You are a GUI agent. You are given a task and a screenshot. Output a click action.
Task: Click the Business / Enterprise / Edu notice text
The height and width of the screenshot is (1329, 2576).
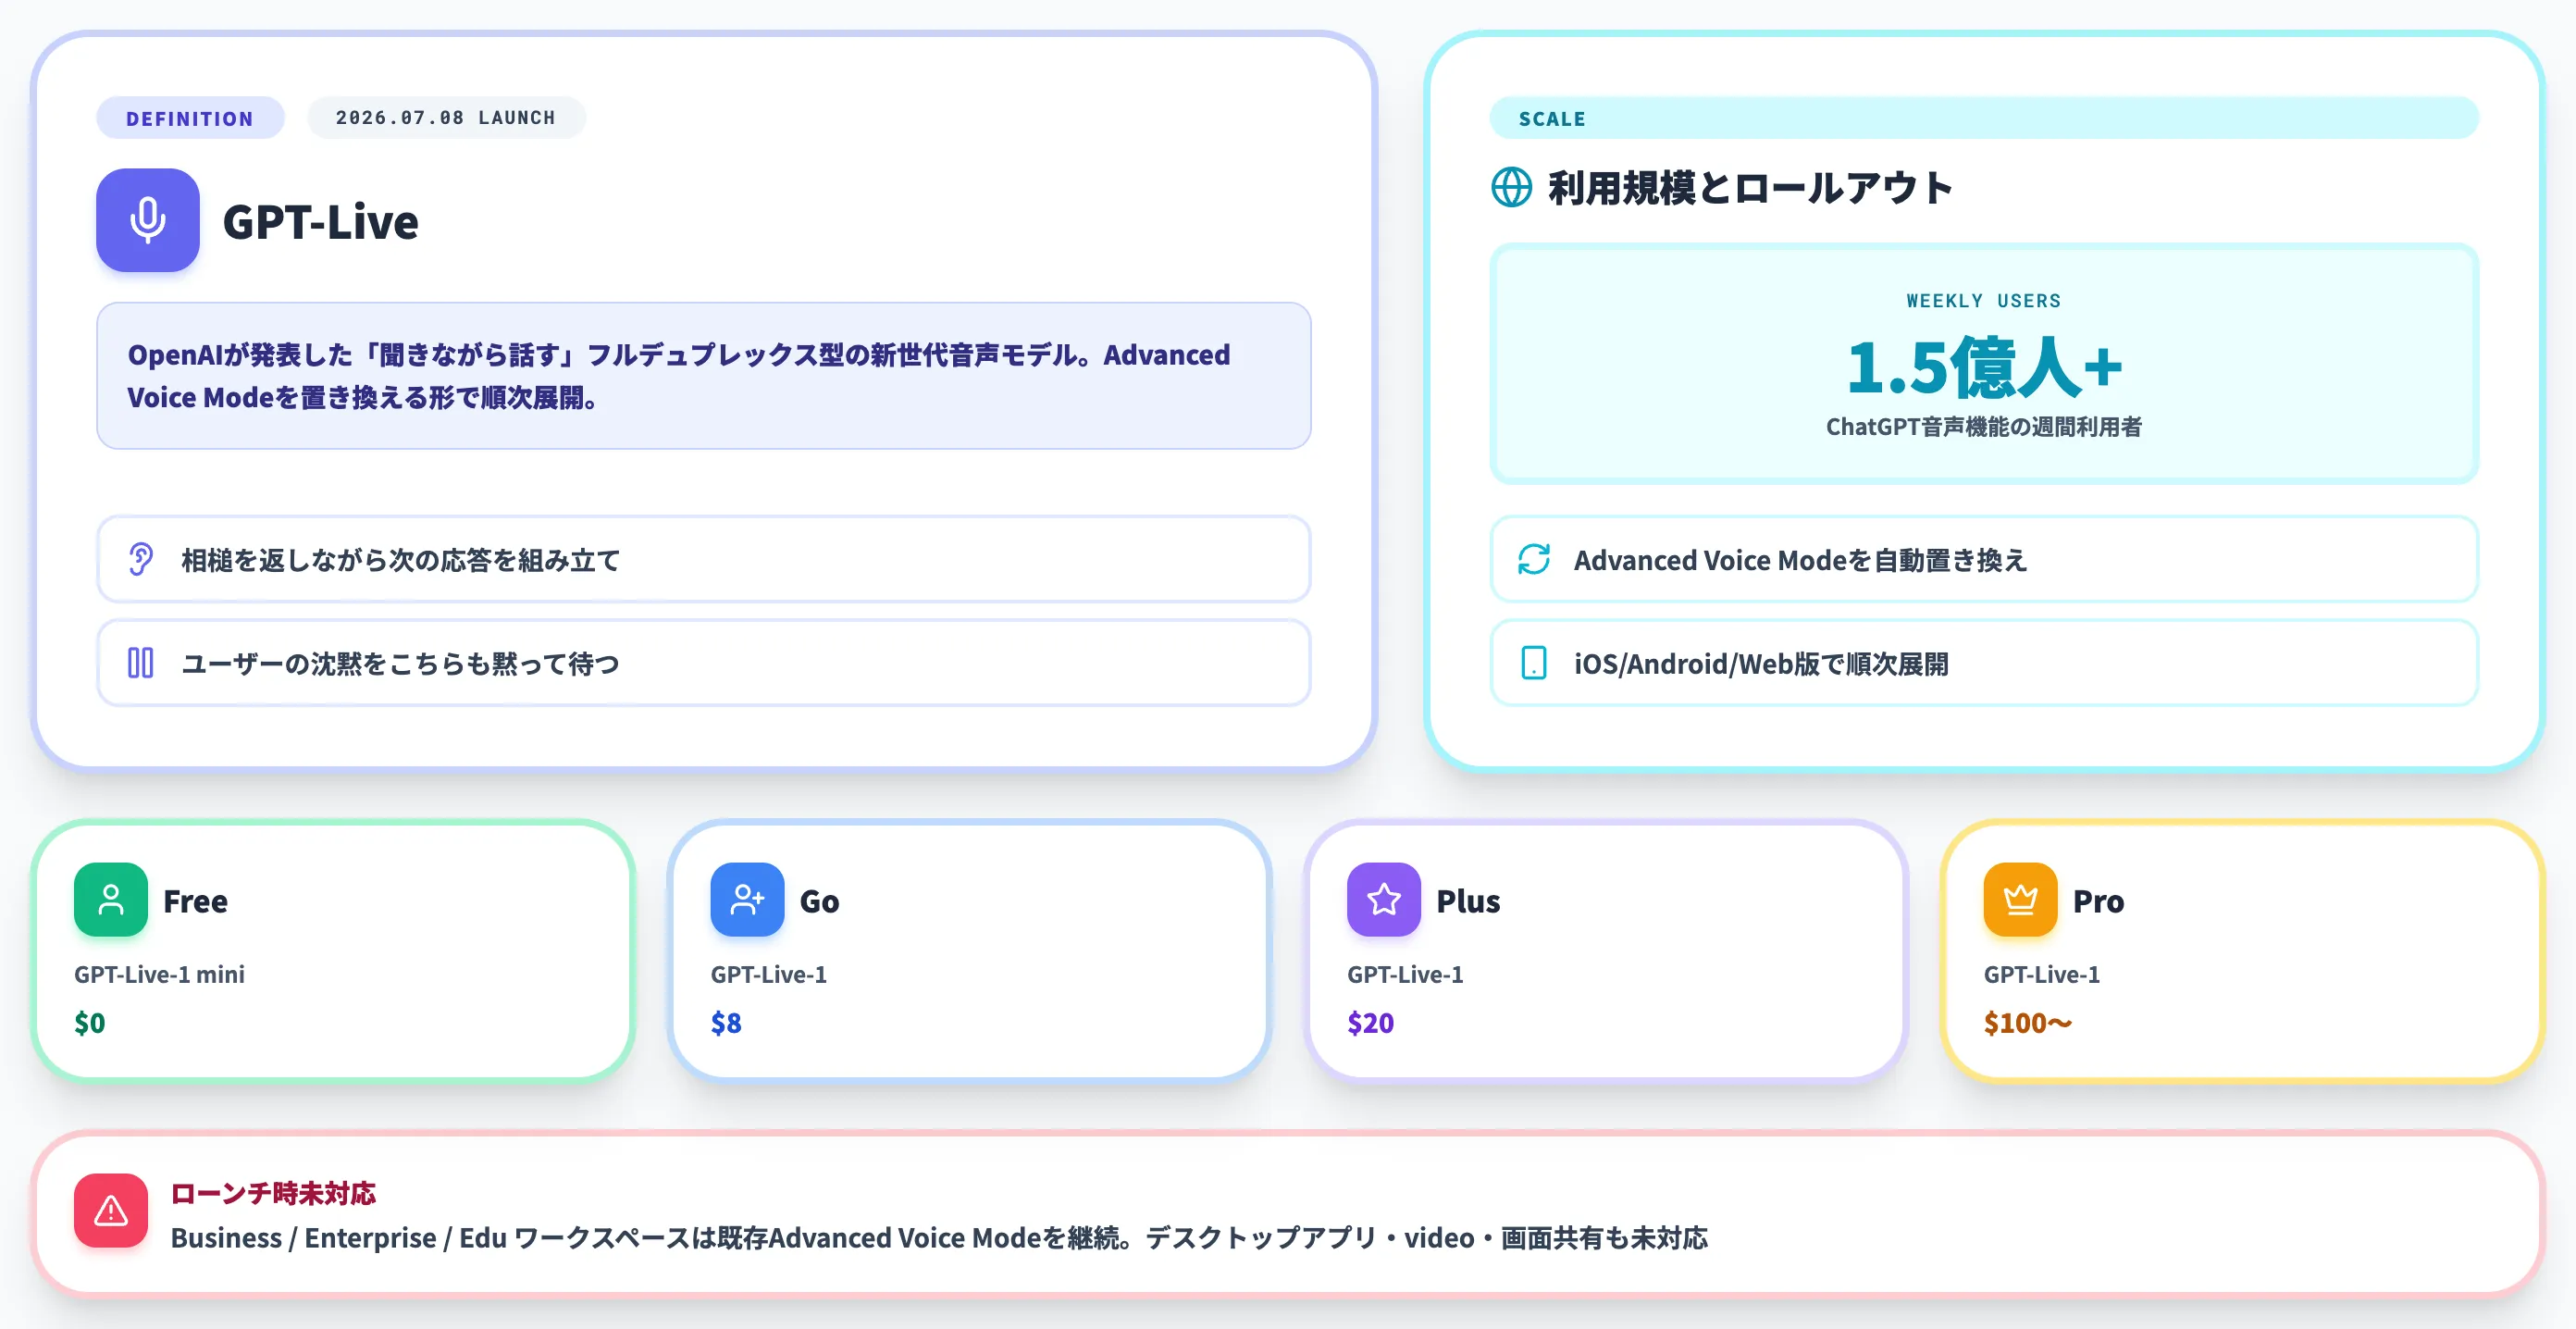click(x=939, y=1238)
